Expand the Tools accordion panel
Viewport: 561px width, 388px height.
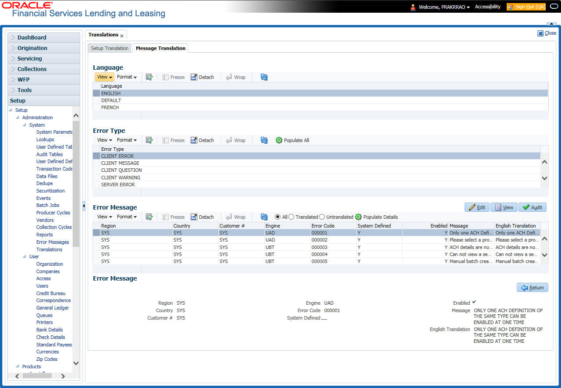44,90
